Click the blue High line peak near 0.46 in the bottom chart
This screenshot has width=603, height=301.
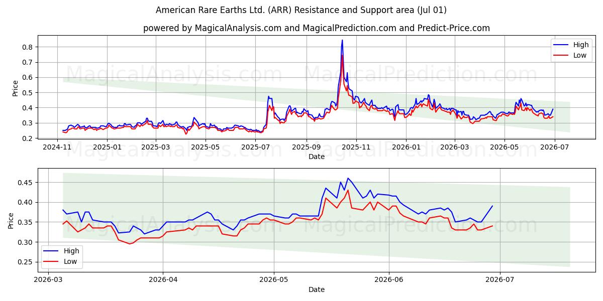click(348, 178)
